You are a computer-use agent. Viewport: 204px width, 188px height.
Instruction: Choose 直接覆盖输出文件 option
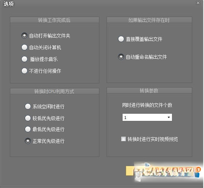click(121, 39)
